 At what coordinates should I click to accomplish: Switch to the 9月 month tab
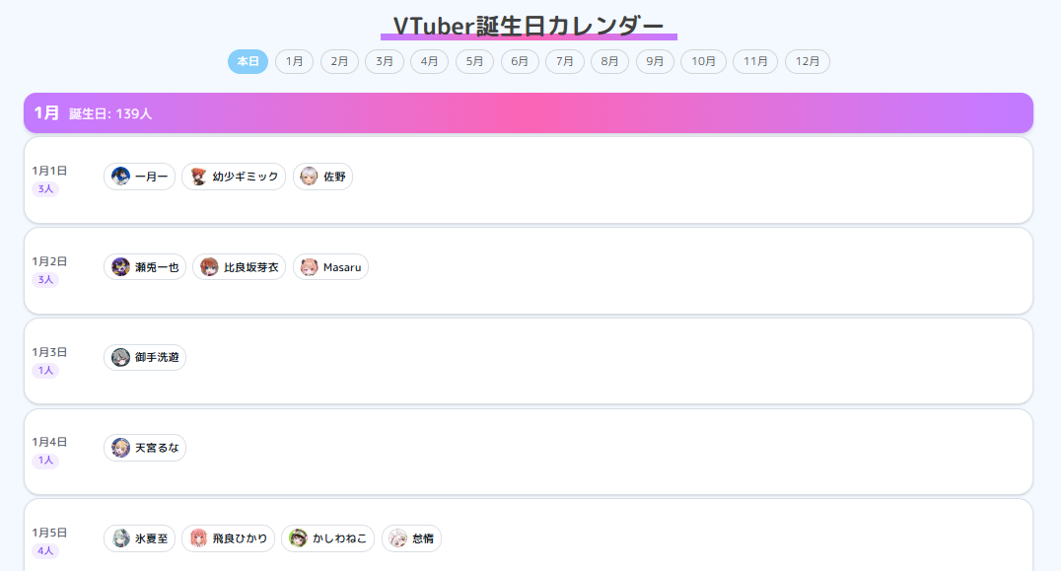655,61
